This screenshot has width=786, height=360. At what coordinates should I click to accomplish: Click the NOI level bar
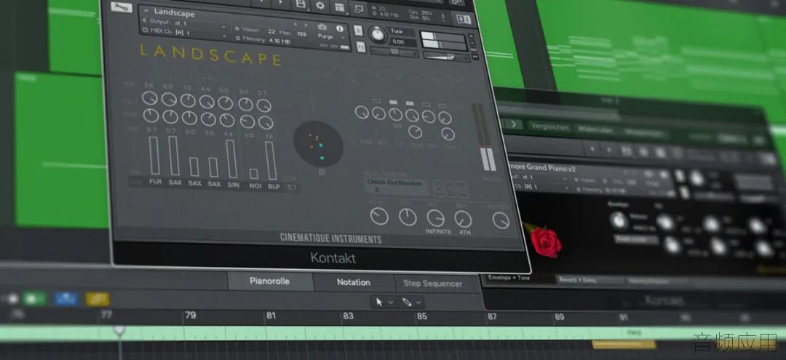click(254, 174)
